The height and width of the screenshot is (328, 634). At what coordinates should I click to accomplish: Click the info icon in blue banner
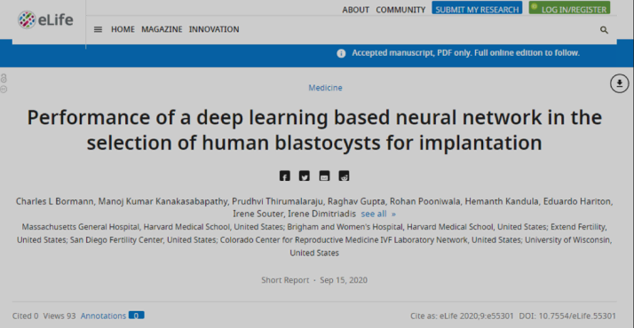click(341, 53)
